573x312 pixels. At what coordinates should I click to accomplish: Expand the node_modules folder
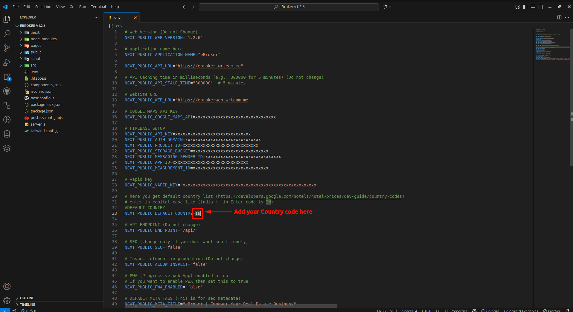pyautogui.click(x=43, y=39)
